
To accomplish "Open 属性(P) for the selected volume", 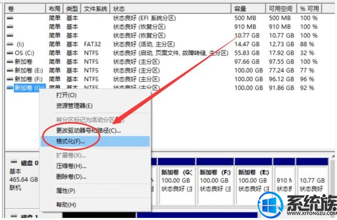I will tap(65, 190).
